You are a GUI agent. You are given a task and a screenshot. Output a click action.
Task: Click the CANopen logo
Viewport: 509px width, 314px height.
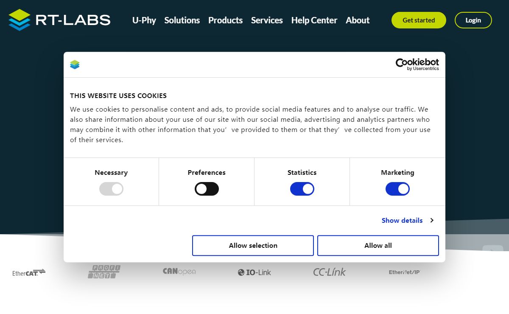point(179,272)
